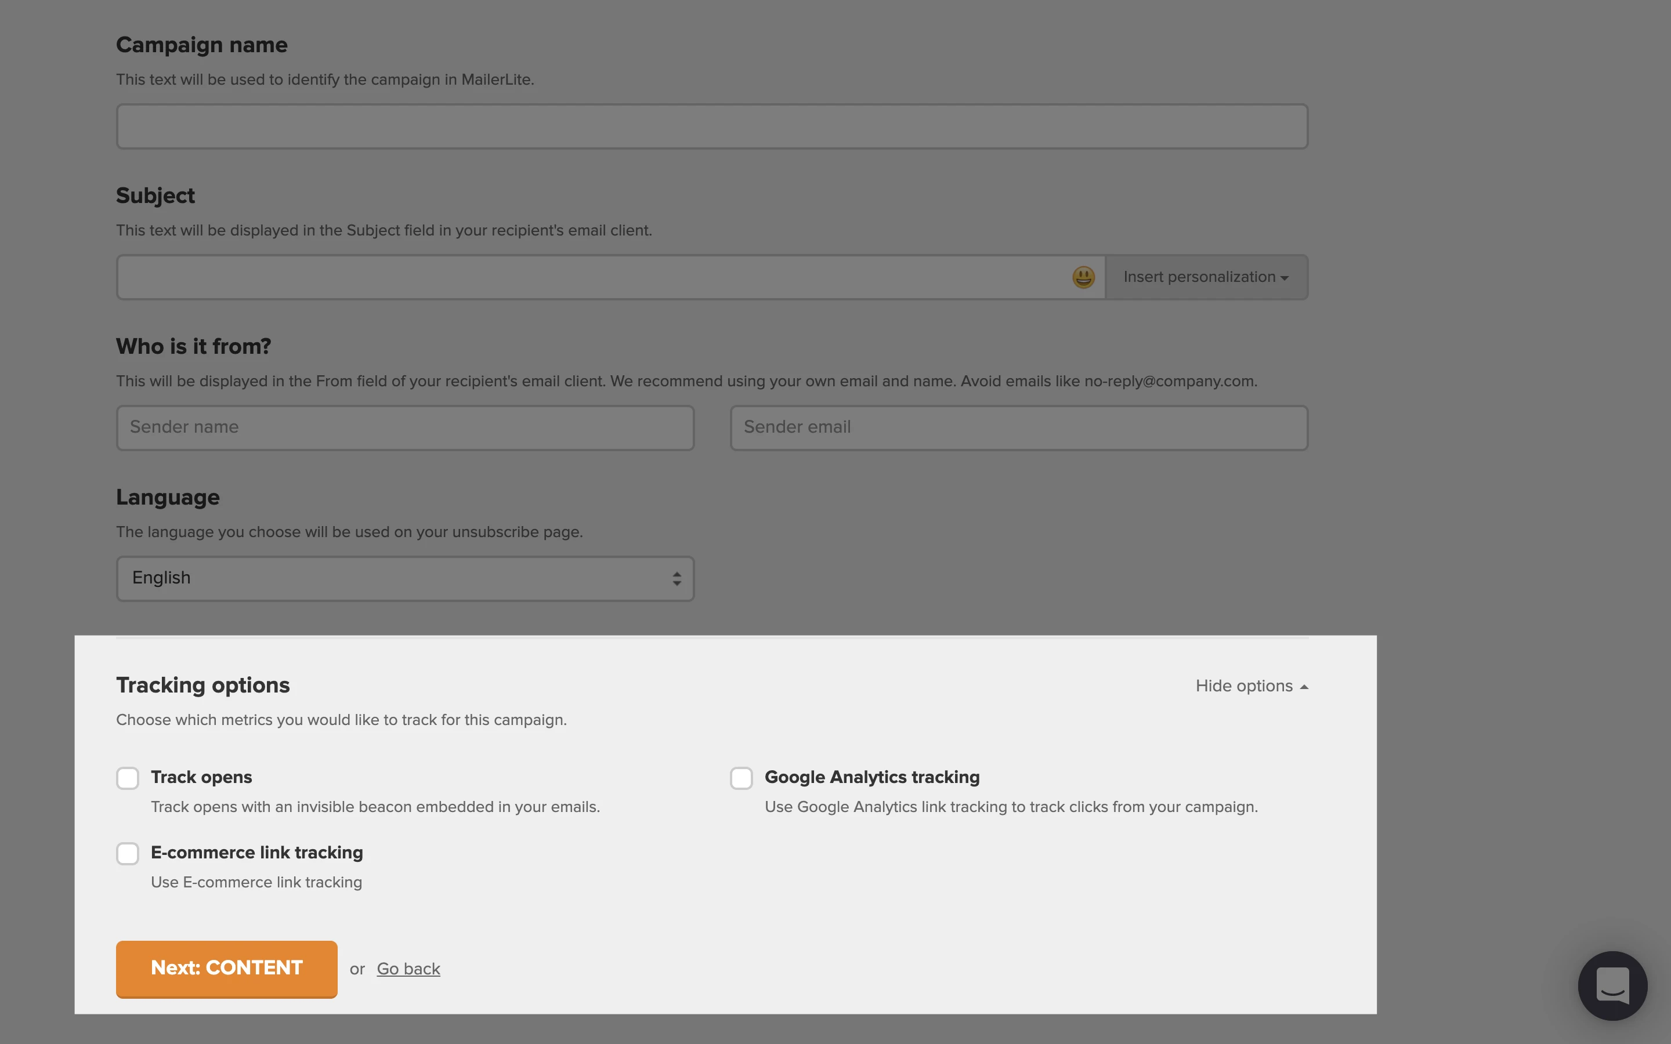Click the Hide options arrow icon
The image size is (1671, 1044).
(x=1304, y=687)
